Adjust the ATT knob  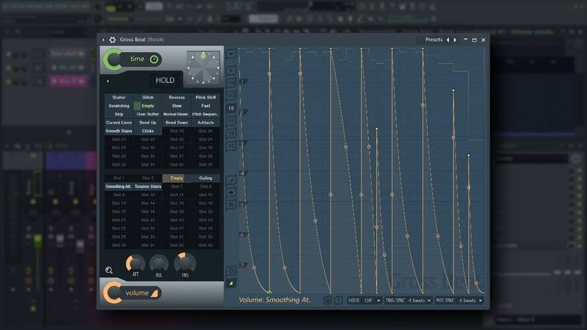[135, 263]
